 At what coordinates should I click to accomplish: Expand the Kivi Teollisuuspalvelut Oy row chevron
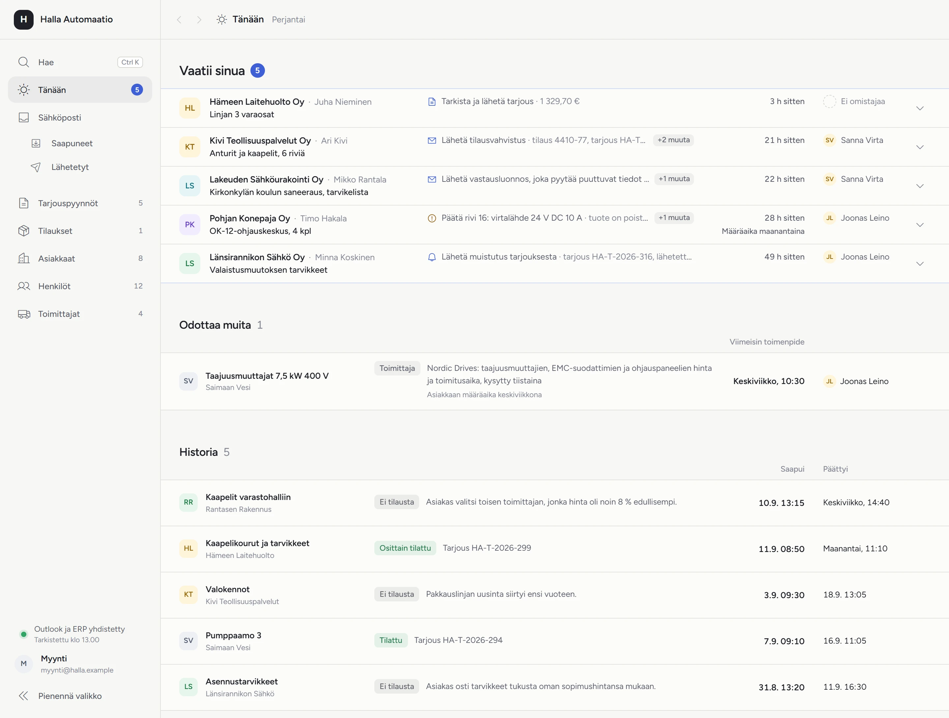coord(920,147)
